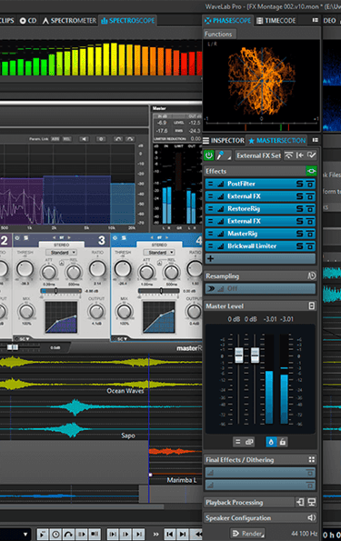Expand transport bar with double chevron

point(156,535)
